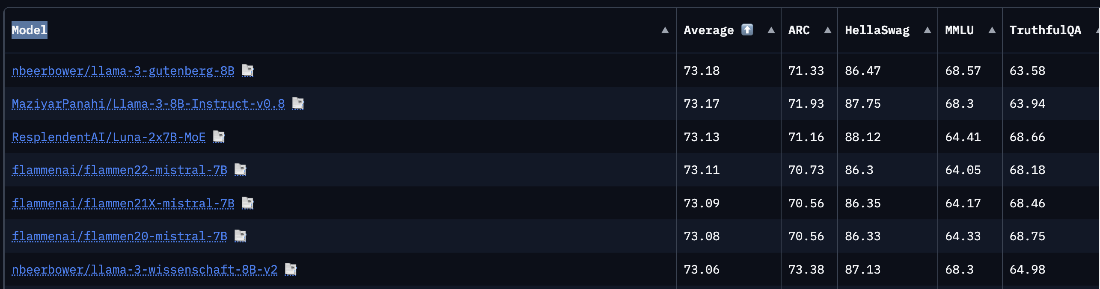Select the 73.18 Average score cell
Image resolution: width=1100 pixels, height=289 pixels.
[702, 71]
